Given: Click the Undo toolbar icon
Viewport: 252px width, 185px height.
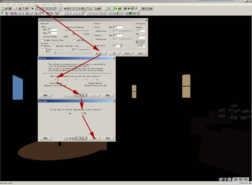Looking at the screenshot, I should pos(15,8).
